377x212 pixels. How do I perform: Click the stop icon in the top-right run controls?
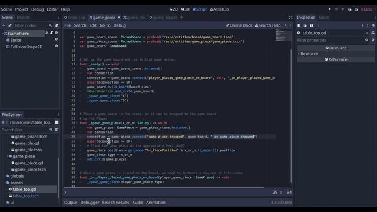pos(343,9)
